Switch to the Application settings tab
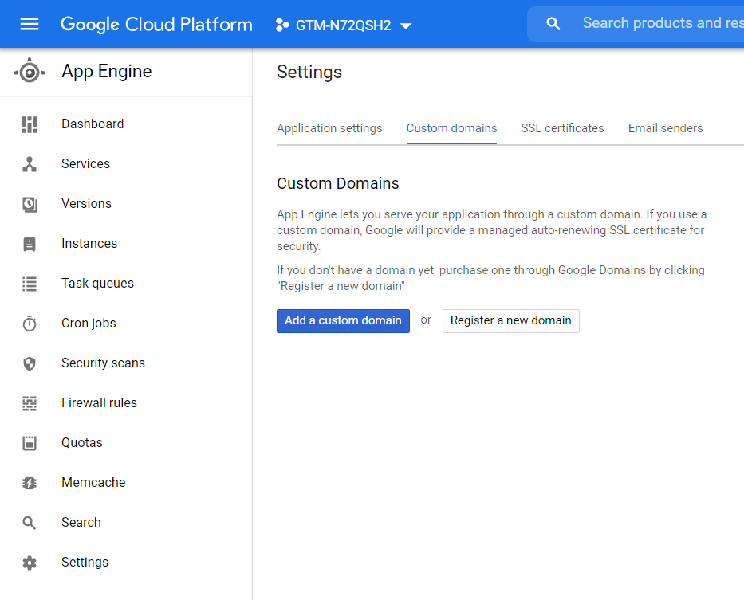Screen dimensions: 744x600 point(329,128)
